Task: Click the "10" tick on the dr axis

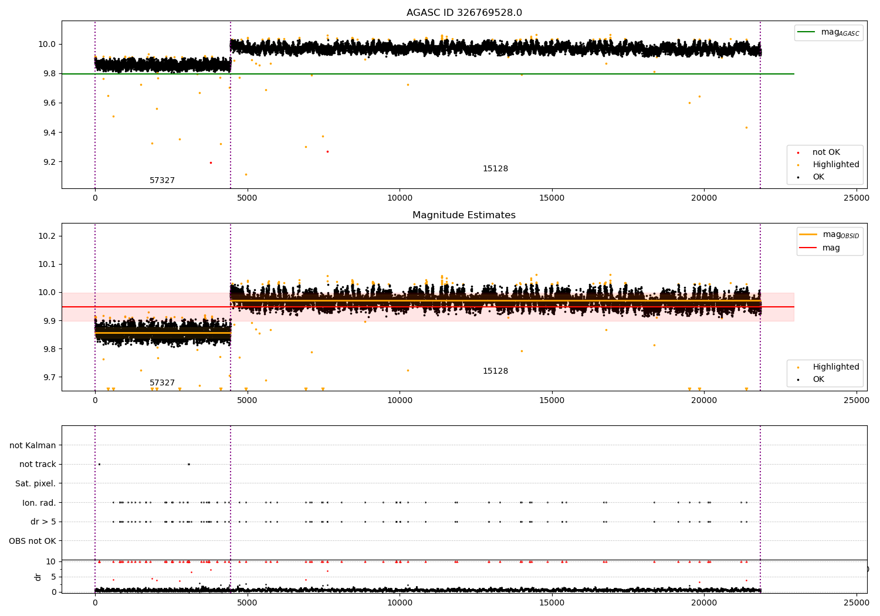Action: [x=51, y=561]
